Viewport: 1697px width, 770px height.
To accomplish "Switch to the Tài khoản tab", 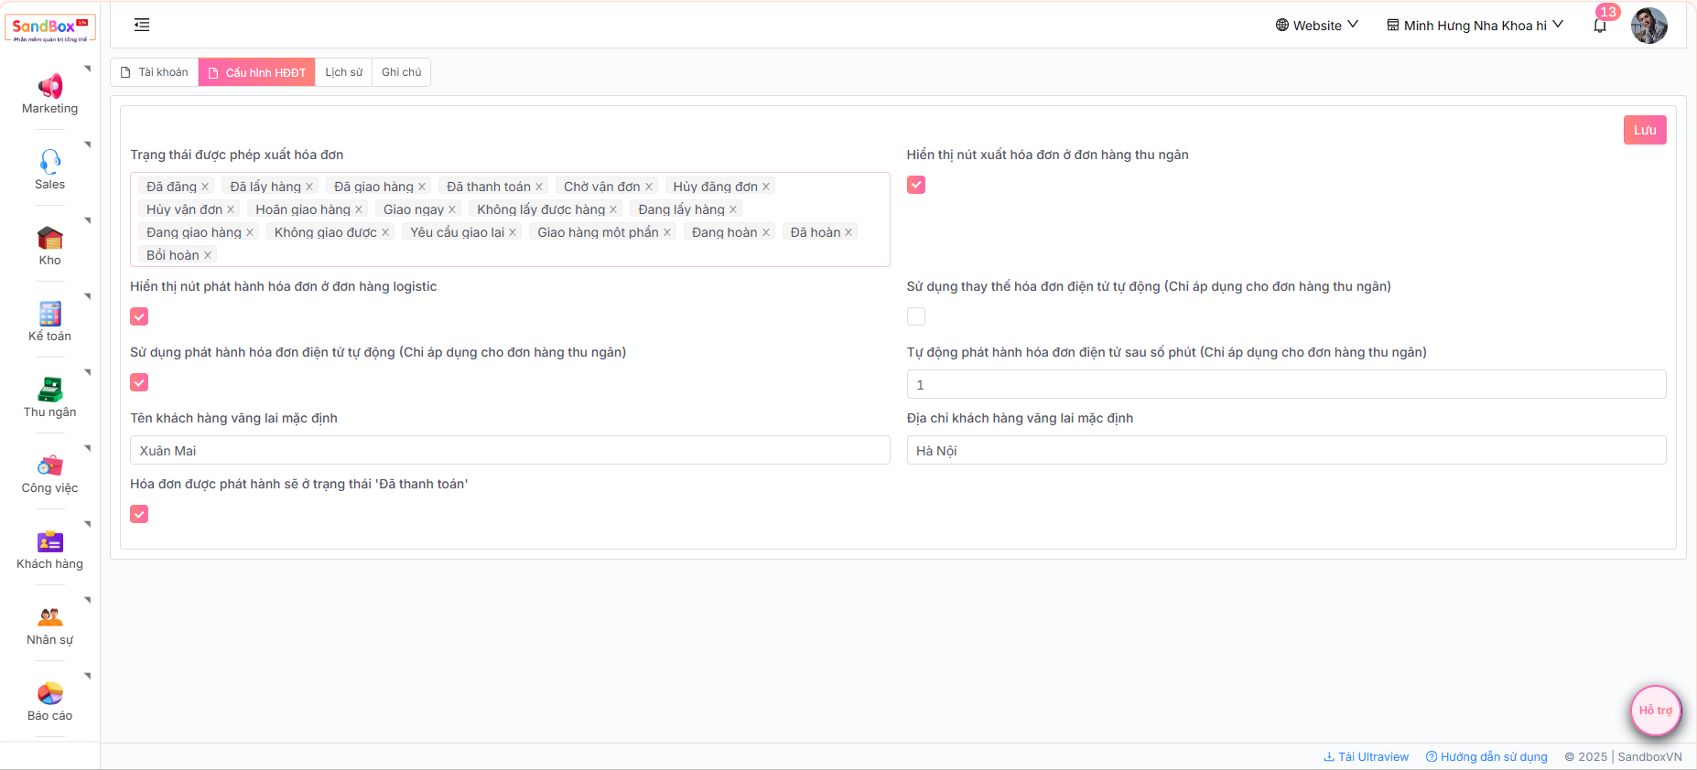I will pos(155,72).
